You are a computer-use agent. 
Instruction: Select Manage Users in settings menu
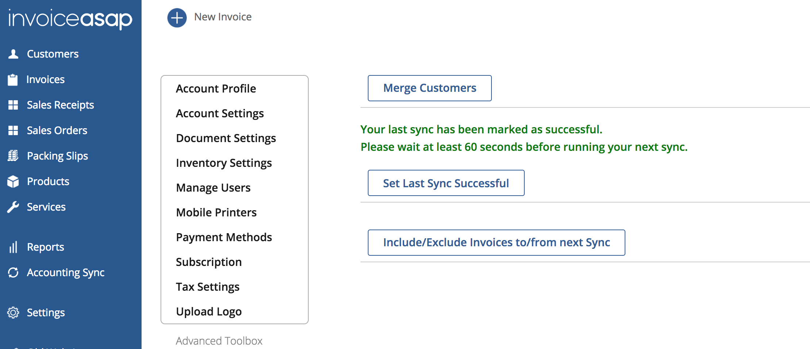tap(213, 188)
